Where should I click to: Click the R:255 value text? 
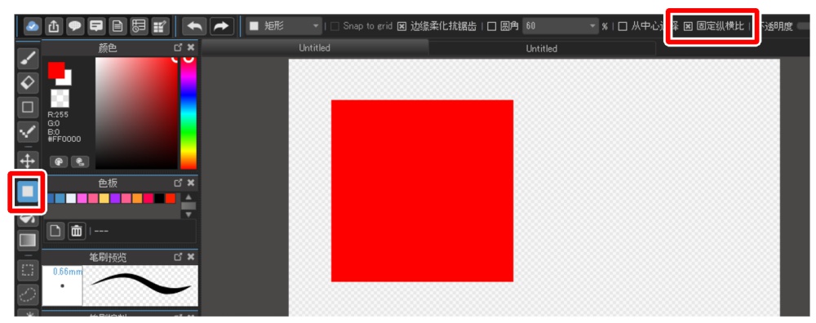(58, 114)
